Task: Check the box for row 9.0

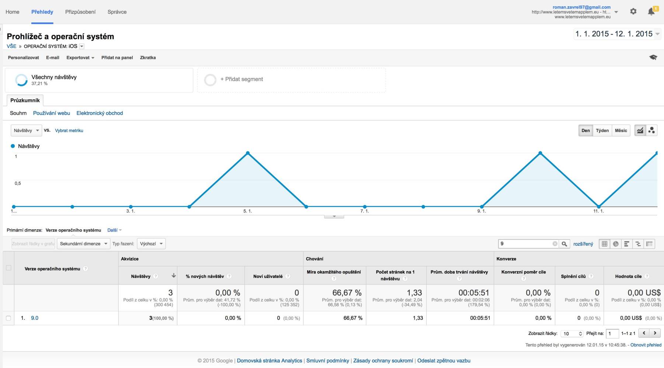Action: click(x=8, y=318)
